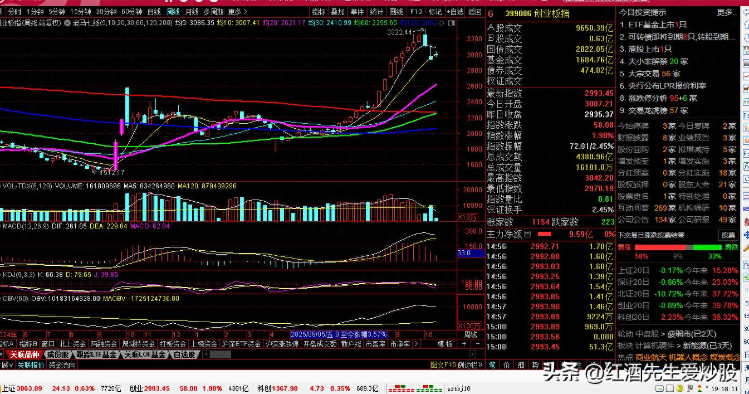The width and height of the screenshot is (749, 394).
Task: Click the 周线 period label on time axis
Action: click(x=471, y=334)
